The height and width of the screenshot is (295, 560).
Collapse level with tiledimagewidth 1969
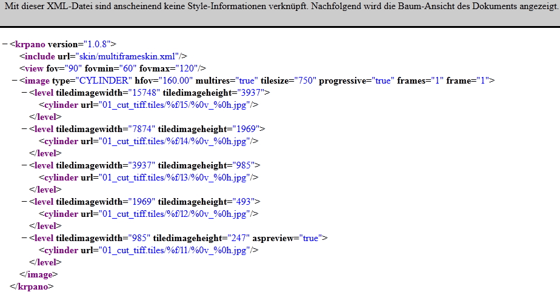(x=24, y=202)
